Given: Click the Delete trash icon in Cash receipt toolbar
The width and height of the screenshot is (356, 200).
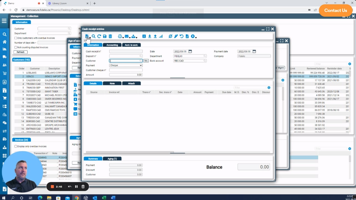Looking at the screenshot, I should click(x=110, y=36).
